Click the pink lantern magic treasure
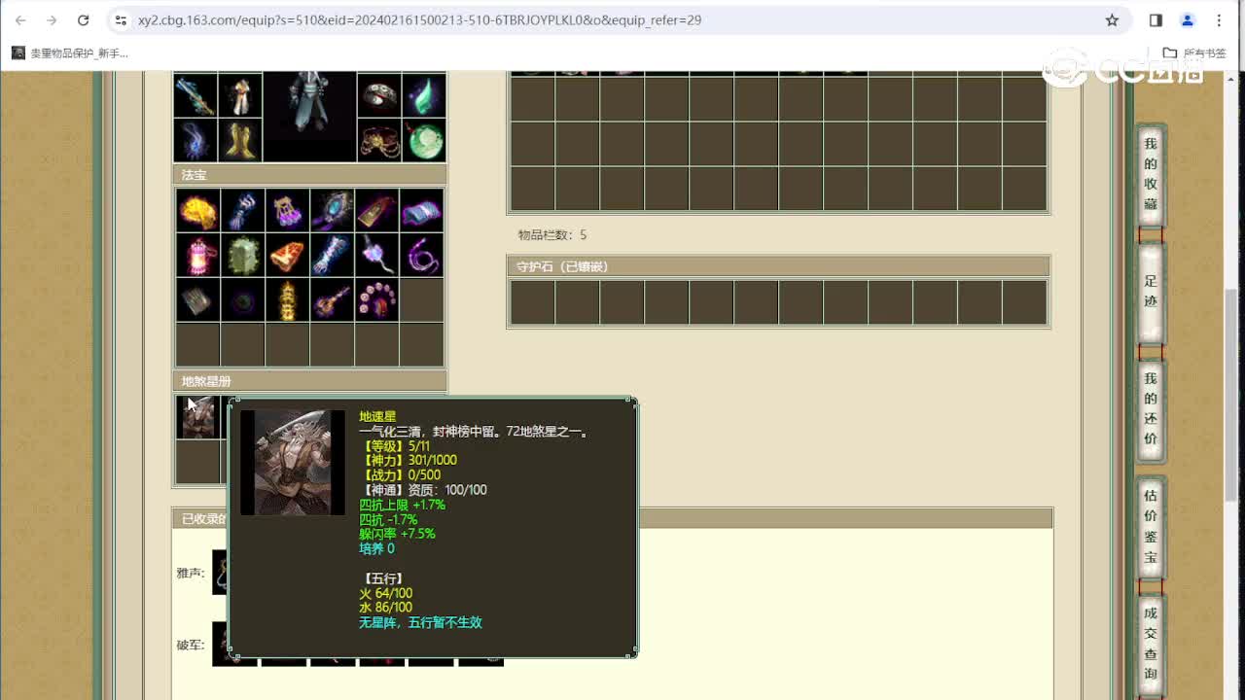 coord(197,255)
